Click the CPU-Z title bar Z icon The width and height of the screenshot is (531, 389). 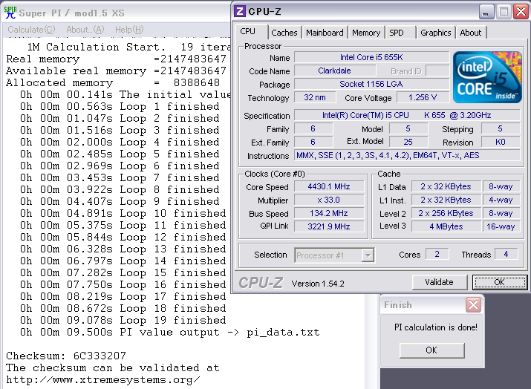(240, 12)
